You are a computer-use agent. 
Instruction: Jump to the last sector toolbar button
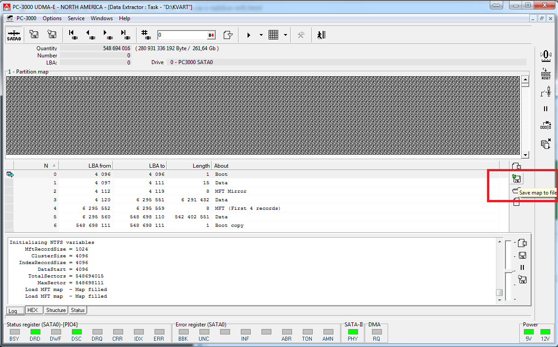tap(125, 35)
